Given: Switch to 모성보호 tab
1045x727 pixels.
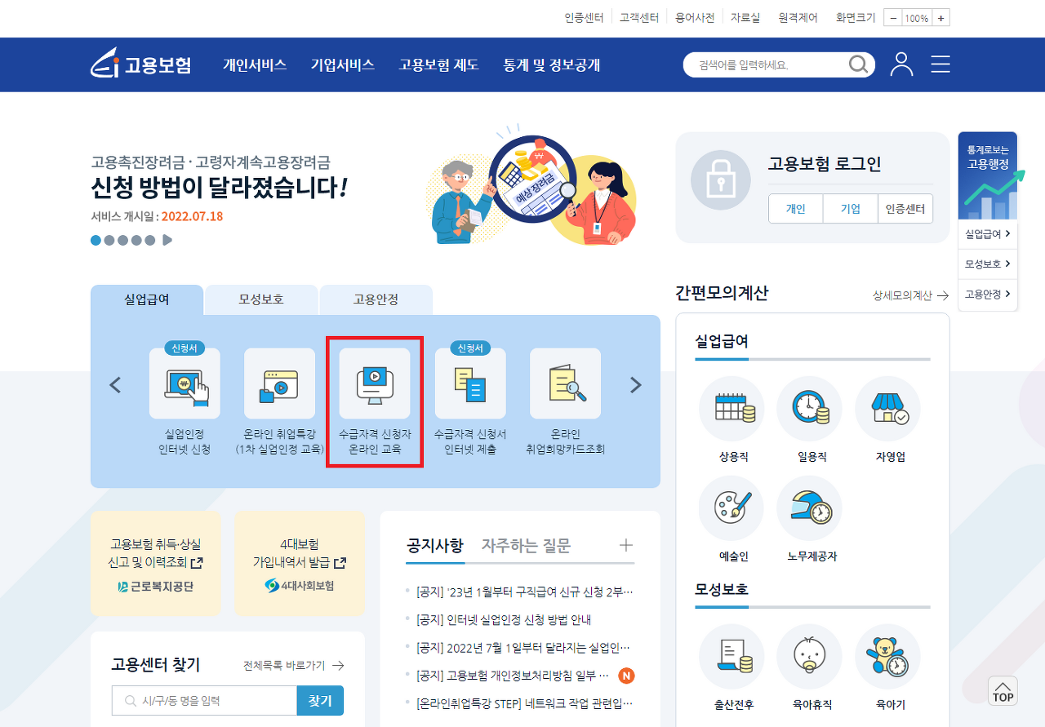Looking at the screenshot, I should 261,299.
